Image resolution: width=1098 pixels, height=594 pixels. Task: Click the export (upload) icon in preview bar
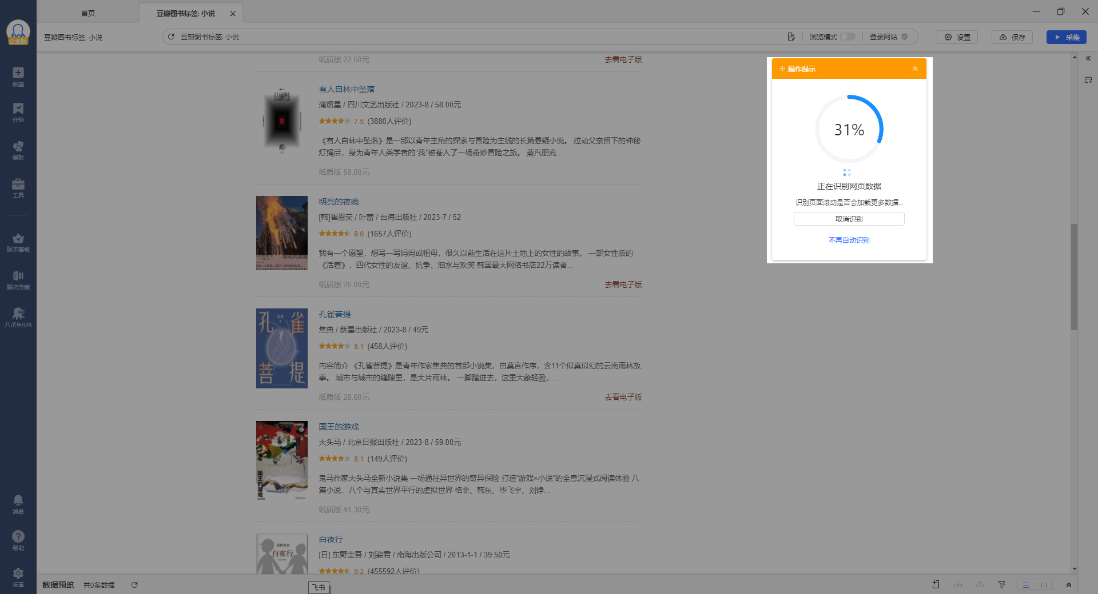980,584
